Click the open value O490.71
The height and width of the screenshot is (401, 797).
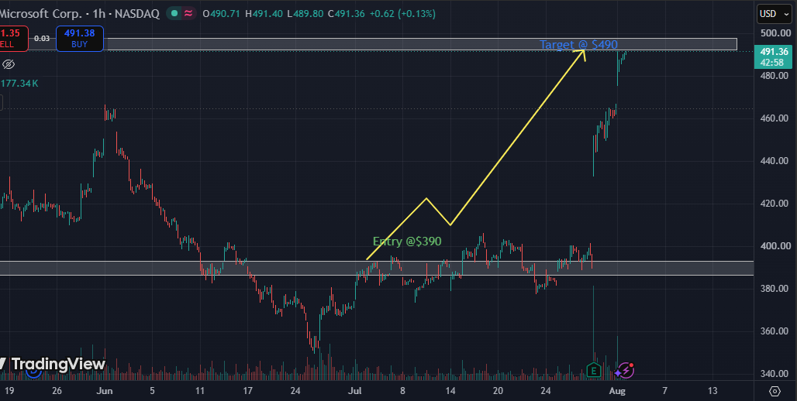[x=221, y=14]
